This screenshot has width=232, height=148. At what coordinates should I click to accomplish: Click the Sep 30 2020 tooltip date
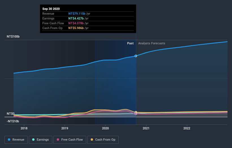(x=51, y=9)
